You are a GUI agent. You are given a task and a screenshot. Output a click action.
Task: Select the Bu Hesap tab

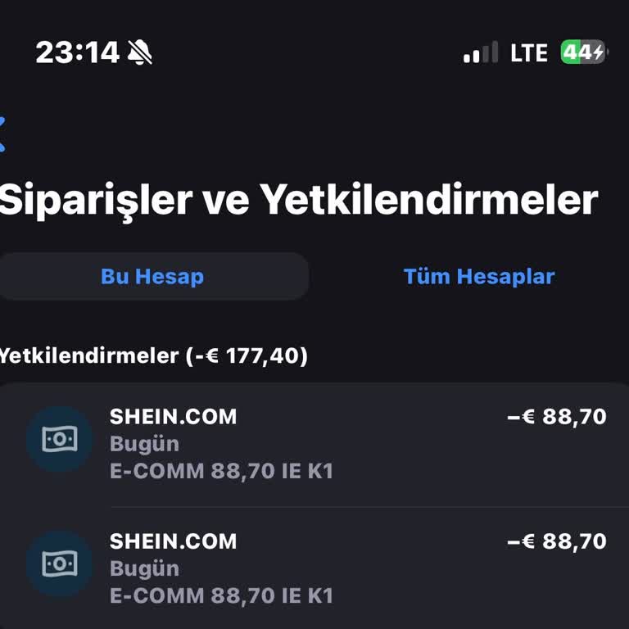tap(152, 276)
